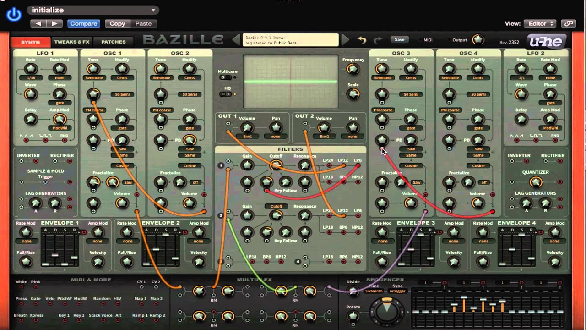Click the Envelope 1 Fall/Rise knob

point(26,262)
